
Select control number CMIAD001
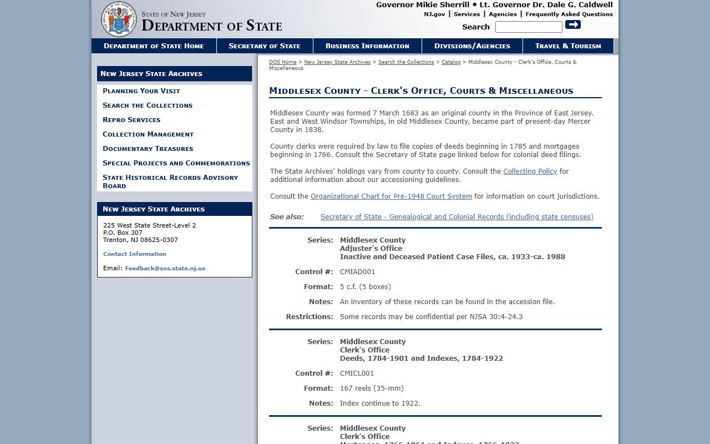coord(357,272)
